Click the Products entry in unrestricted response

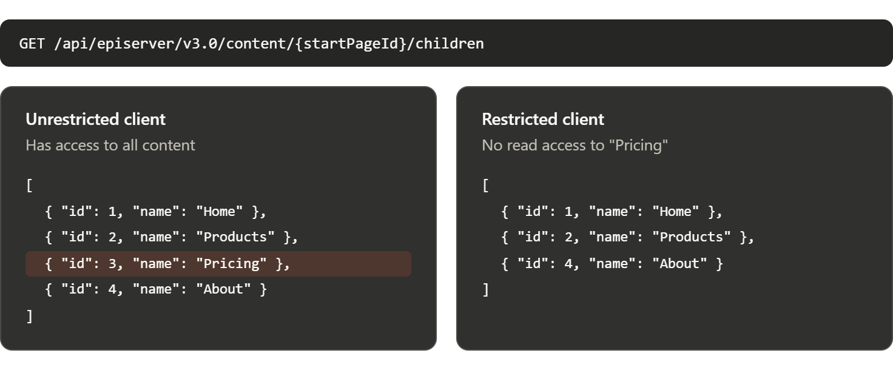pos(172,237)
